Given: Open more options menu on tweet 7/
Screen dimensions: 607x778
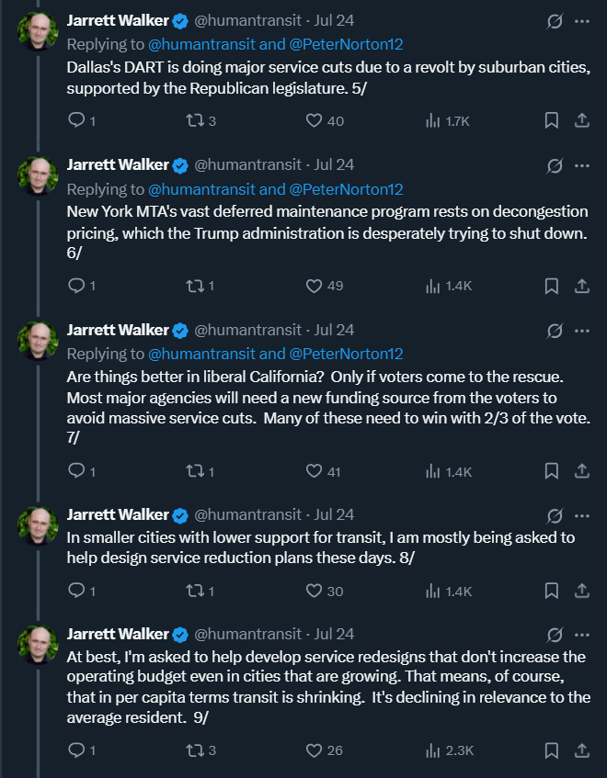Looking at the screenshot, I should coord(582,331).
